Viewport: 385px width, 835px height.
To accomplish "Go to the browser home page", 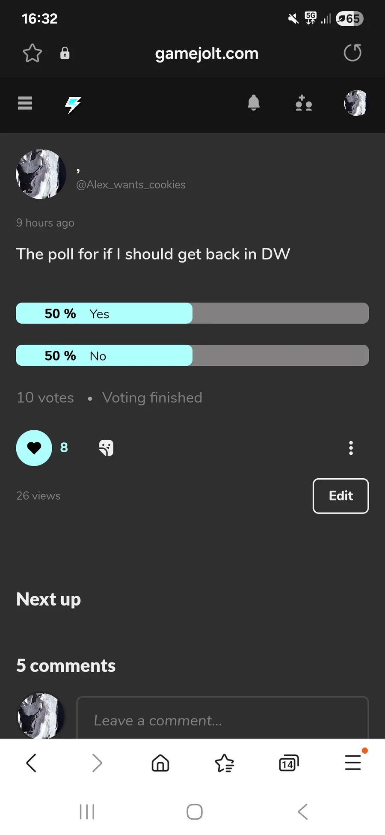I will pyautogui.click(x=160, y=763).
